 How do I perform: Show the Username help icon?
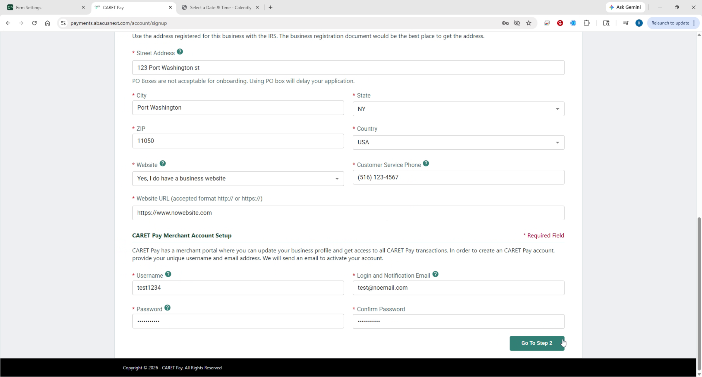(168, 274)
